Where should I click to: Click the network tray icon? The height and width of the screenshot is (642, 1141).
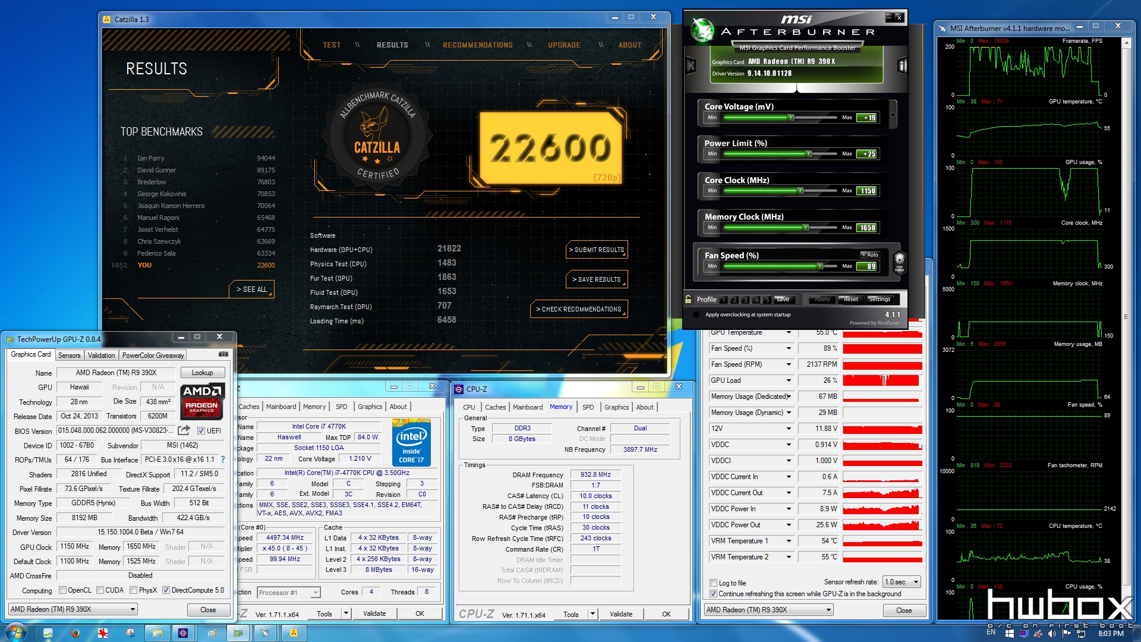click(x=1081, y=634)
